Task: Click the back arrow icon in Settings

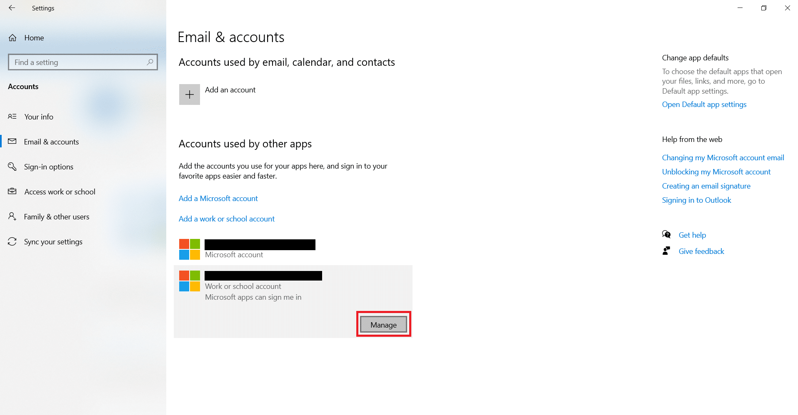Action: (x=12, y=8)
